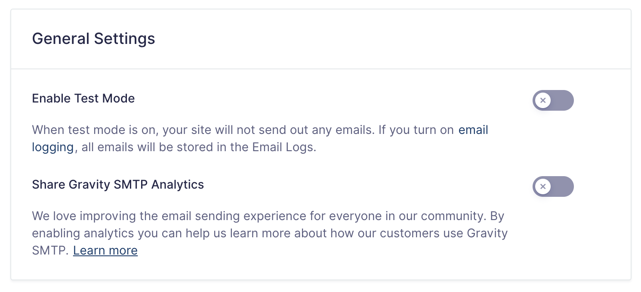
Task: Click the word "email" in the link
Action: click(473, 130)
